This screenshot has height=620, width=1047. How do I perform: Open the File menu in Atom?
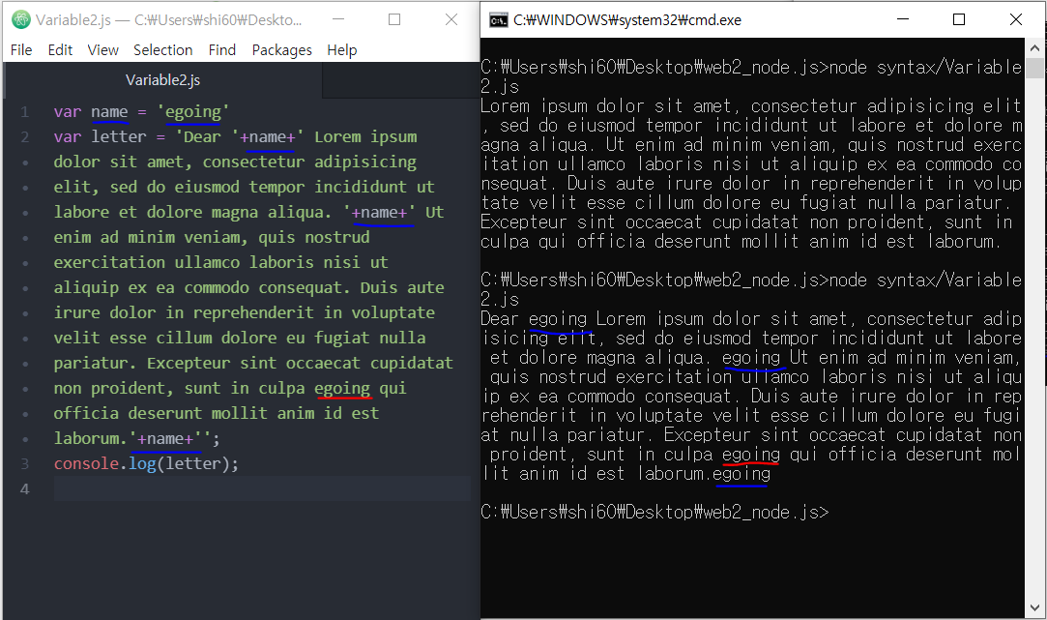tap(21, 50)
